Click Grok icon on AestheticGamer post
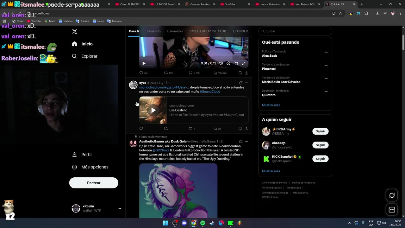405x228 pixels. tap(241, 142)
